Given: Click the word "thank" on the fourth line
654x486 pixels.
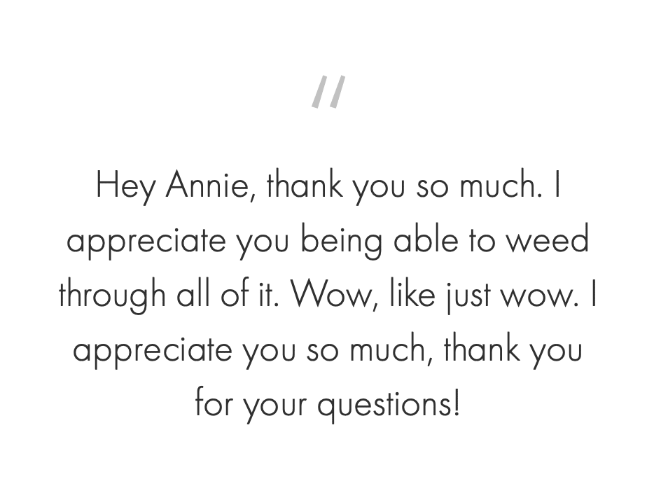Looking at the screenshot, I should pyautogui.click(x=482, y=349).
